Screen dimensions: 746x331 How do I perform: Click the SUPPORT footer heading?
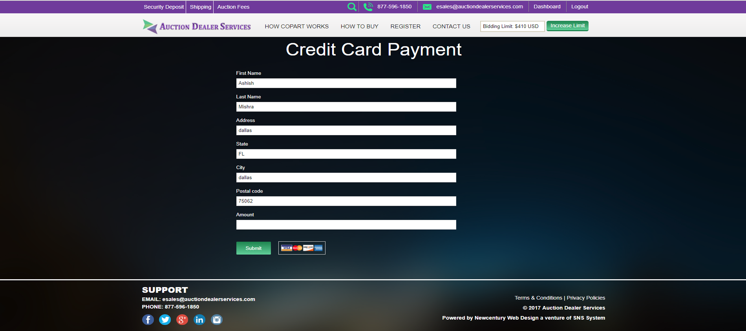coord(165,290)
